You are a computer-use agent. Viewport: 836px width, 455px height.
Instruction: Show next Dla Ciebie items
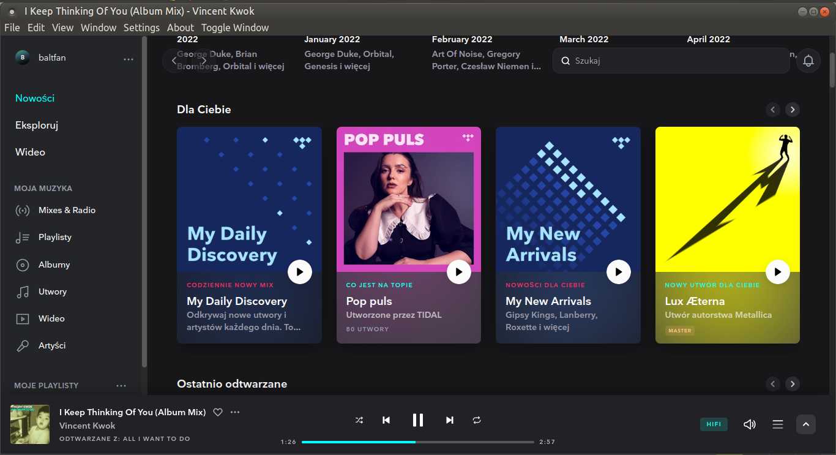pos(793,110)
